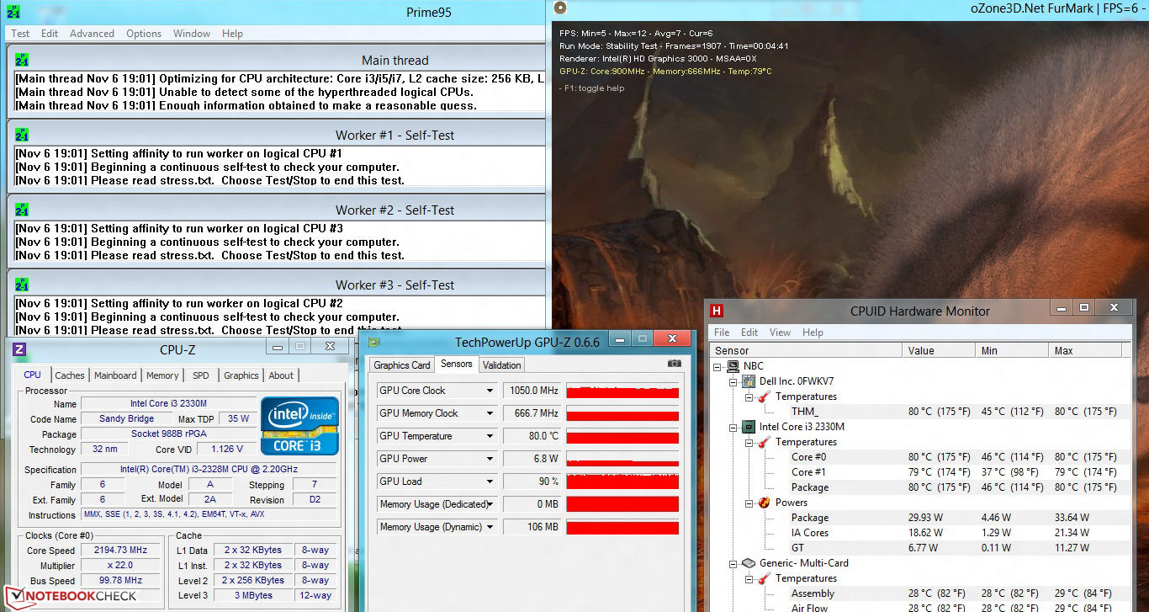The image size is (1149, 612).
Task: Click the Powers flame icon in Hardware Monitor
Action: [764, 503]
